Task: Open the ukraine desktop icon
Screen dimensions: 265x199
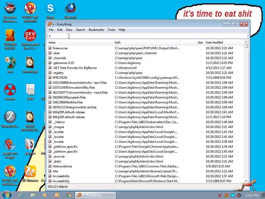Action: tap(10, 92)
